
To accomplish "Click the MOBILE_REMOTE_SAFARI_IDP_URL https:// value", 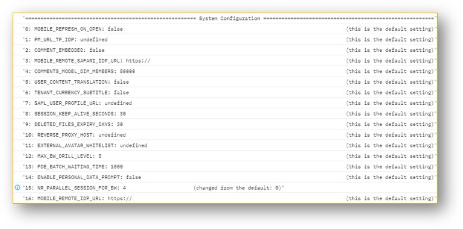I will 138,61.
